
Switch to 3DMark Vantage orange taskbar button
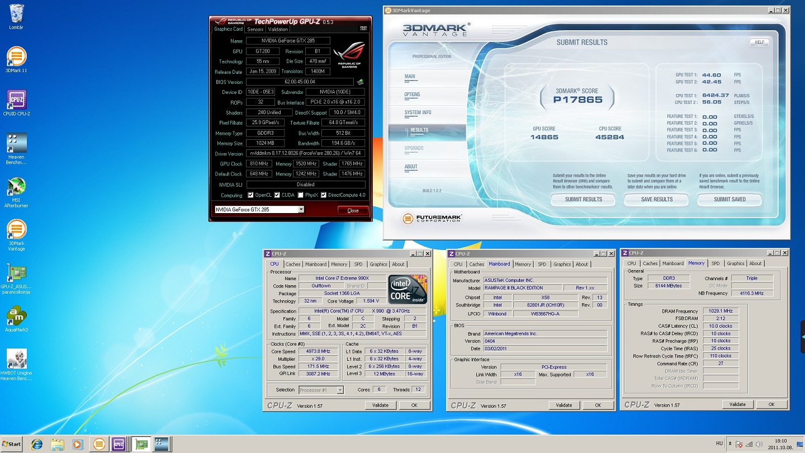point(99,444)
